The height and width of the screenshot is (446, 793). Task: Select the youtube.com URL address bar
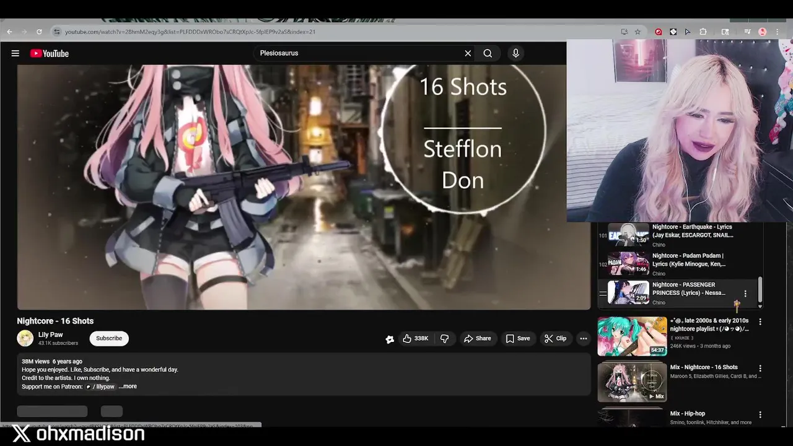(190, 32)
